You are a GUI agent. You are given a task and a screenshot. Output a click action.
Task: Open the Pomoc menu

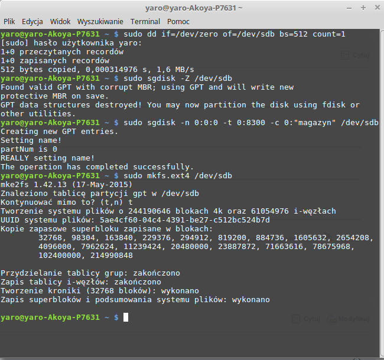click(x=178, y=21)
